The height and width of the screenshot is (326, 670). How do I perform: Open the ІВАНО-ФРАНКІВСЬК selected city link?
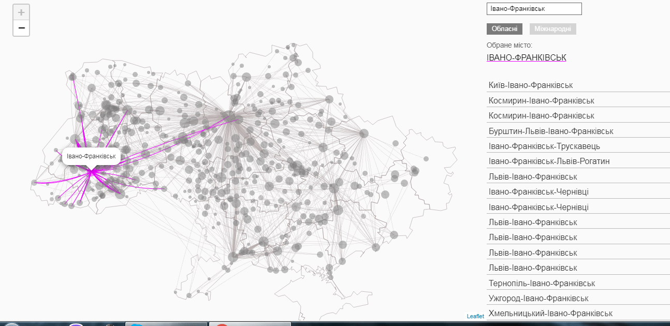click(x=527, y=57)
